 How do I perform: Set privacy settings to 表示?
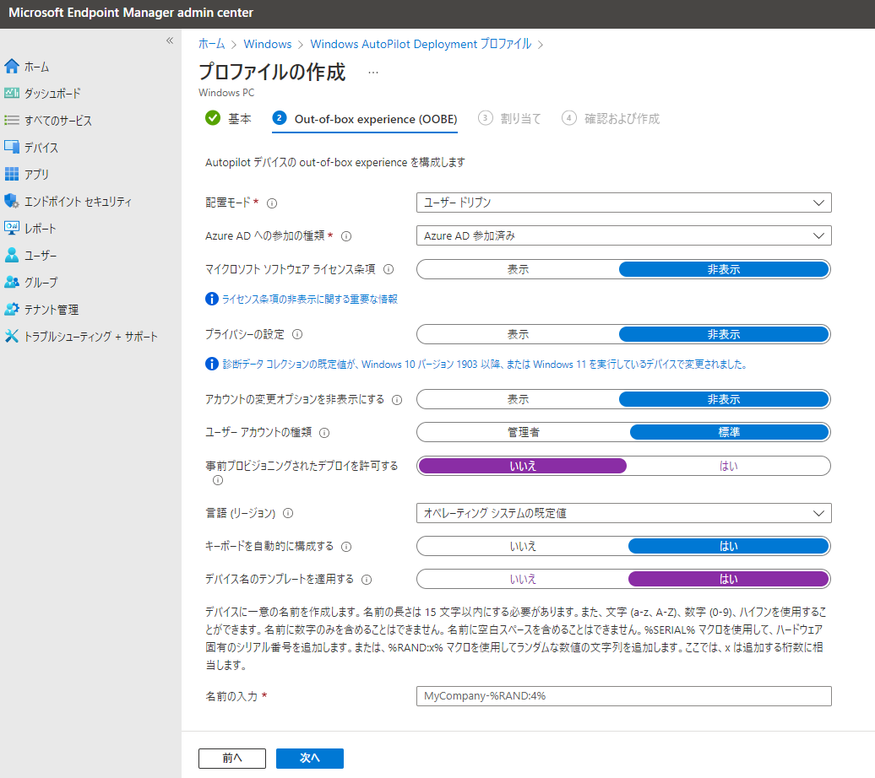(x=518, y=335)
